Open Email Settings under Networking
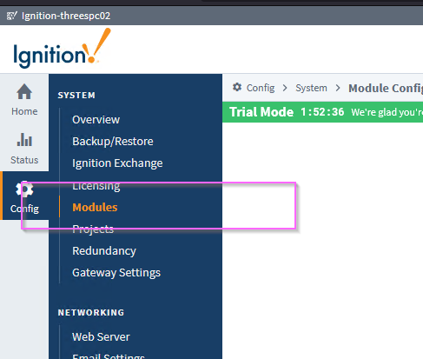 point(109,356)
